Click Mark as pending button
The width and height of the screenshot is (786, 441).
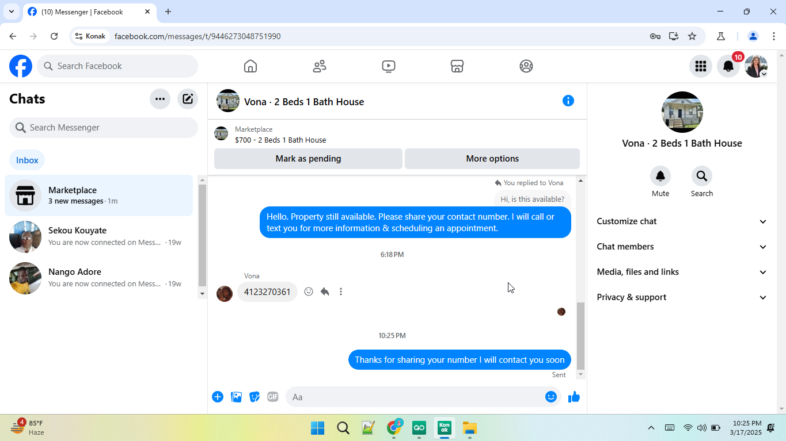tap(308, 159)
